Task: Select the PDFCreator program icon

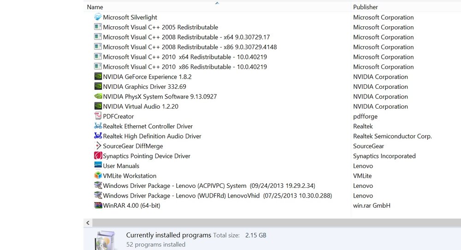Action: click(x=98, y=116)
